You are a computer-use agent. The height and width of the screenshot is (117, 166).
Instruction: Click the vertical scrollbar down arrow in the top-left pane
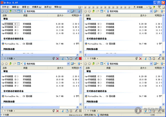[81, 52]
